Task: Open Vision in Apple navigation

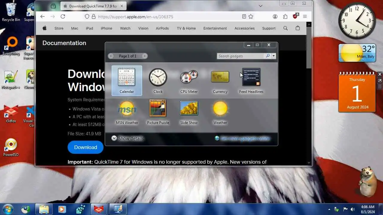Action: 143,28
